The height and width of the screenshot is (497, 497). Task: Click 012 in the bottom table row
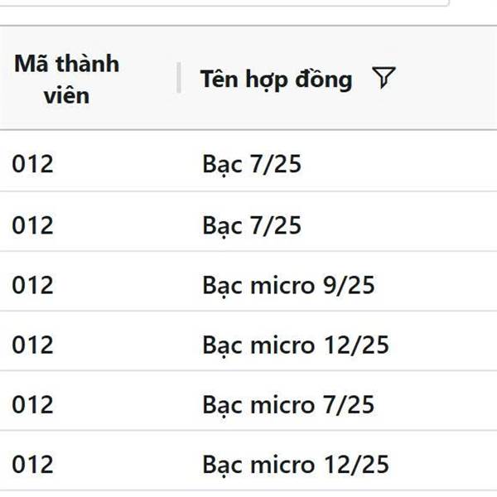click(32, 465)
